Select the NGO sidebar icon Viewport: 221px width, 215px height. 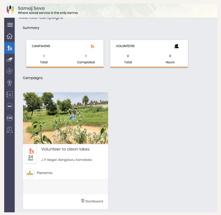[x=10, y=106]
